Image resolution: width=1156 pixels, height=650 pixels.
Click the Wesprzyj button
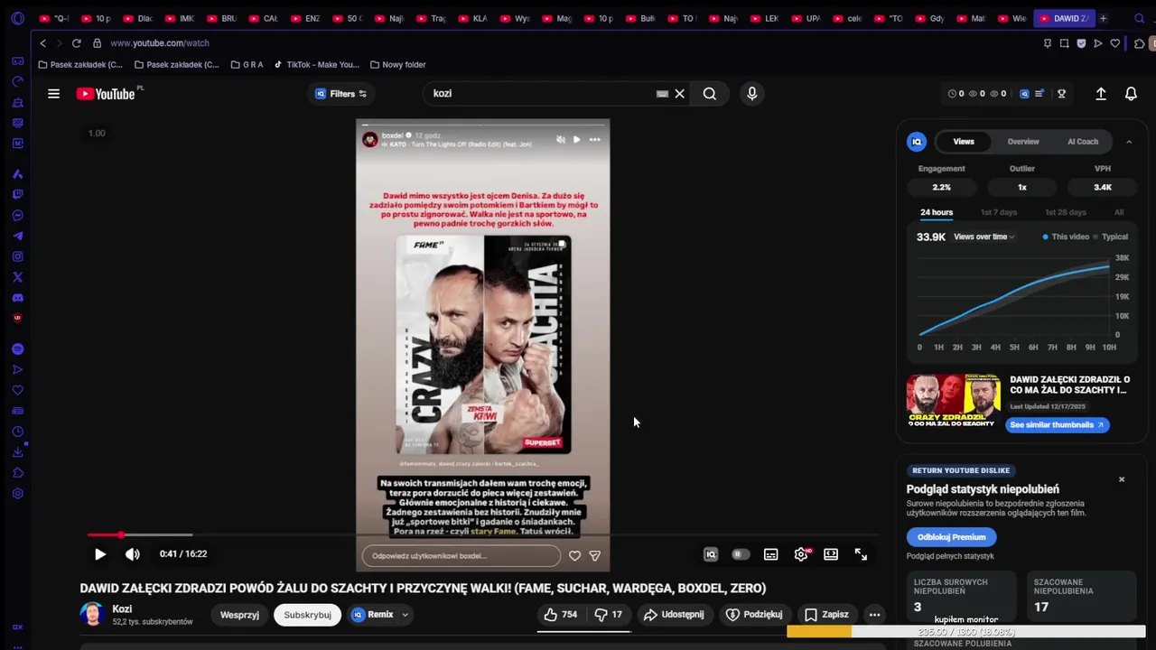click(x=239, y=615)
